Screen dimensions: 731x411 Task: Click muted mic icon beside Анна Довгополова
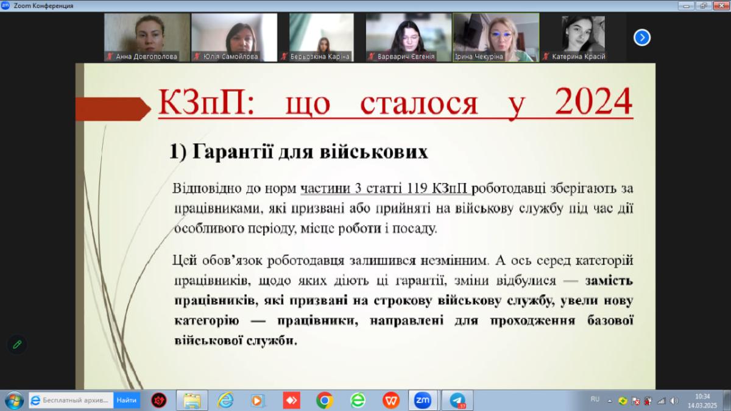coord(110,56)
